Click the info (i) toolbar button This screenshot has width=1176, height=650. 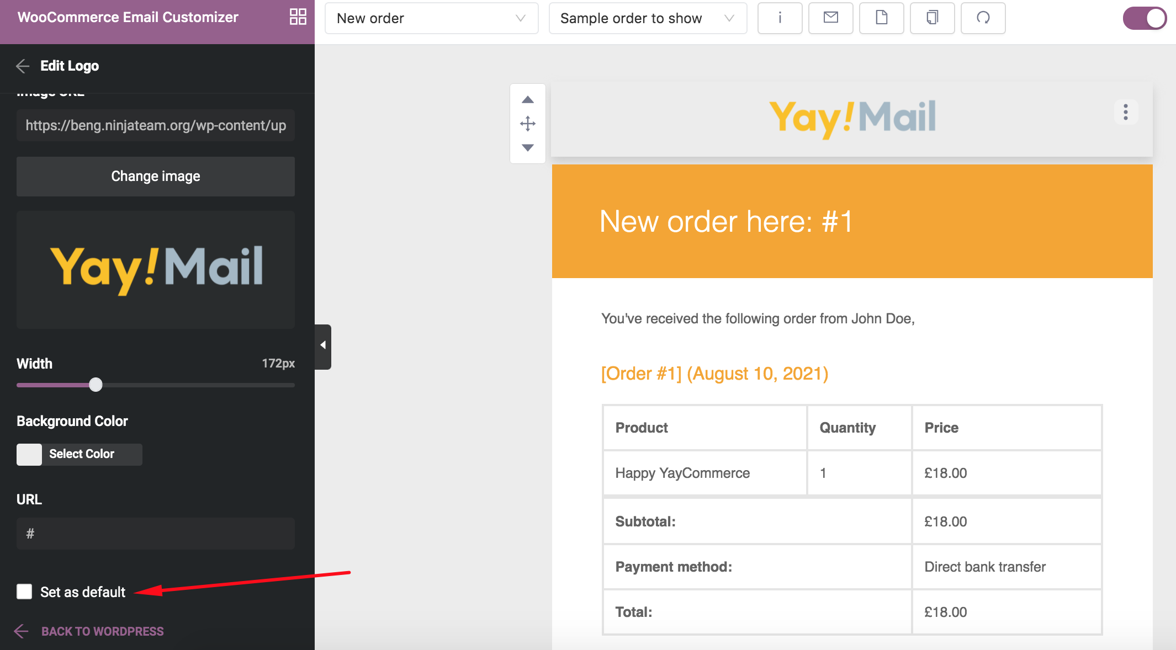pos(780,18)
